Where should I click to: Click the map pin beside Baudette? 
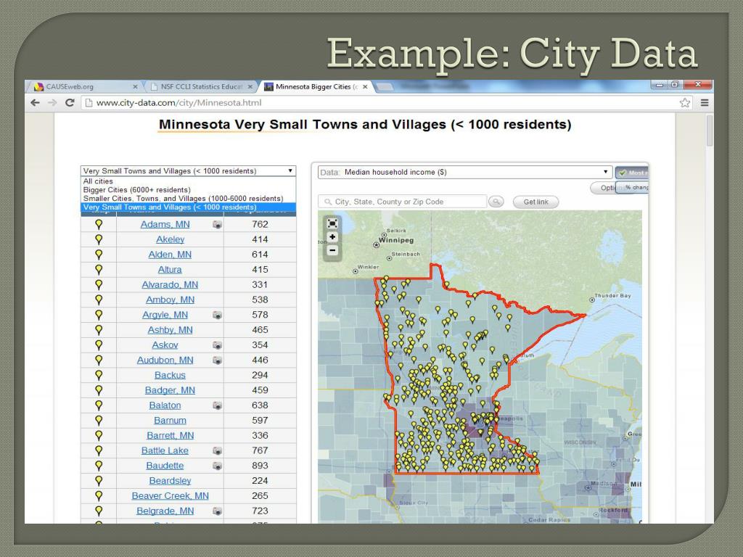coord(99,466)
